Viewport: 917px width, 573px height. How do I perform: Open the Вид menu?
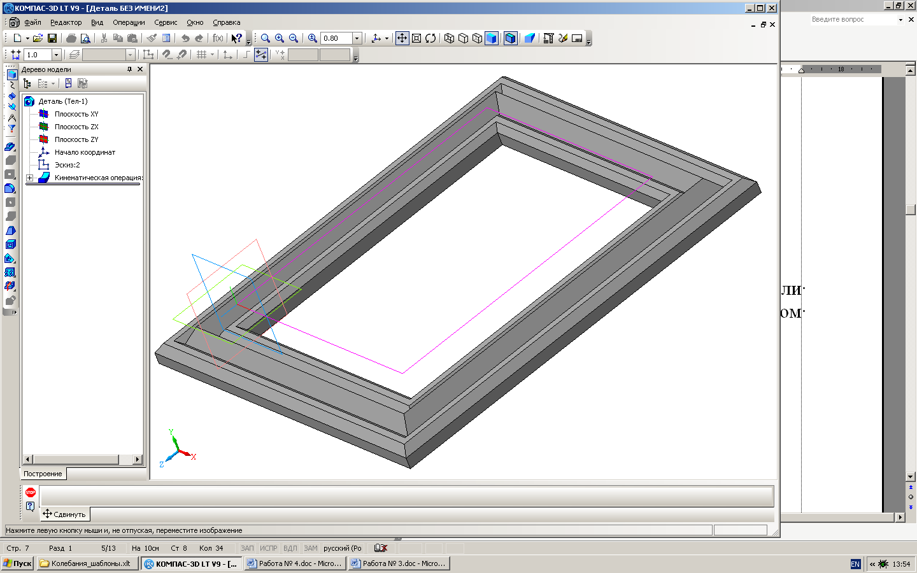pos(97,22)
